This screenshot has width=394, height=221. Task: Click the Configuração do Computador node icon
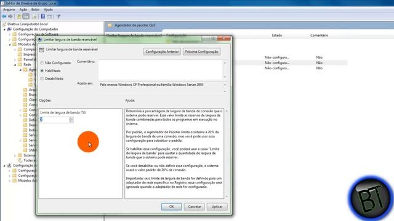click(9, 29)
